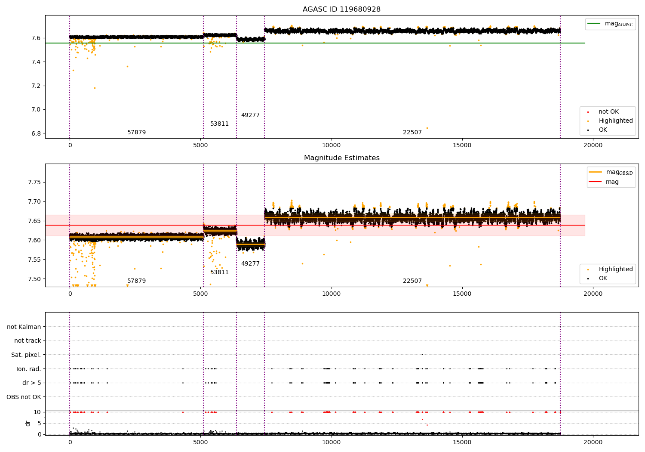Click the orange mag OBSID legend line
This screenshot has width=645, height=452.
coord(596,172)
